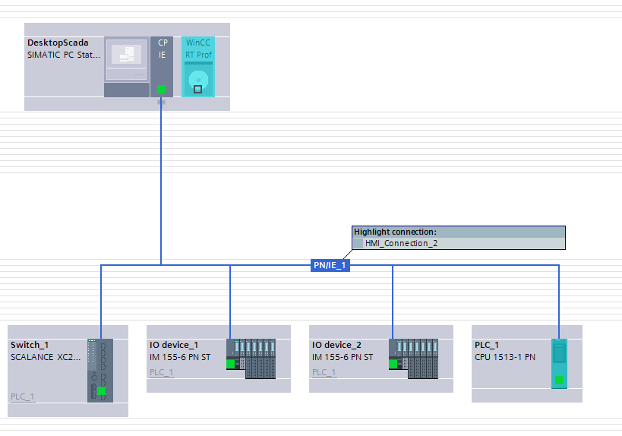Select the Switch_1 device name
This screenshot has width=622, height=436.
(30, 345)
